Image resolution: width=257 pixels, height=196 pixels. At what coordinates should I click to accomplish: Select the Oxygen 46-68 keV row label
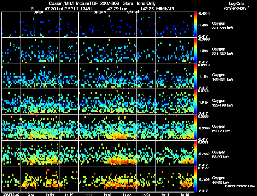[221, 180]
